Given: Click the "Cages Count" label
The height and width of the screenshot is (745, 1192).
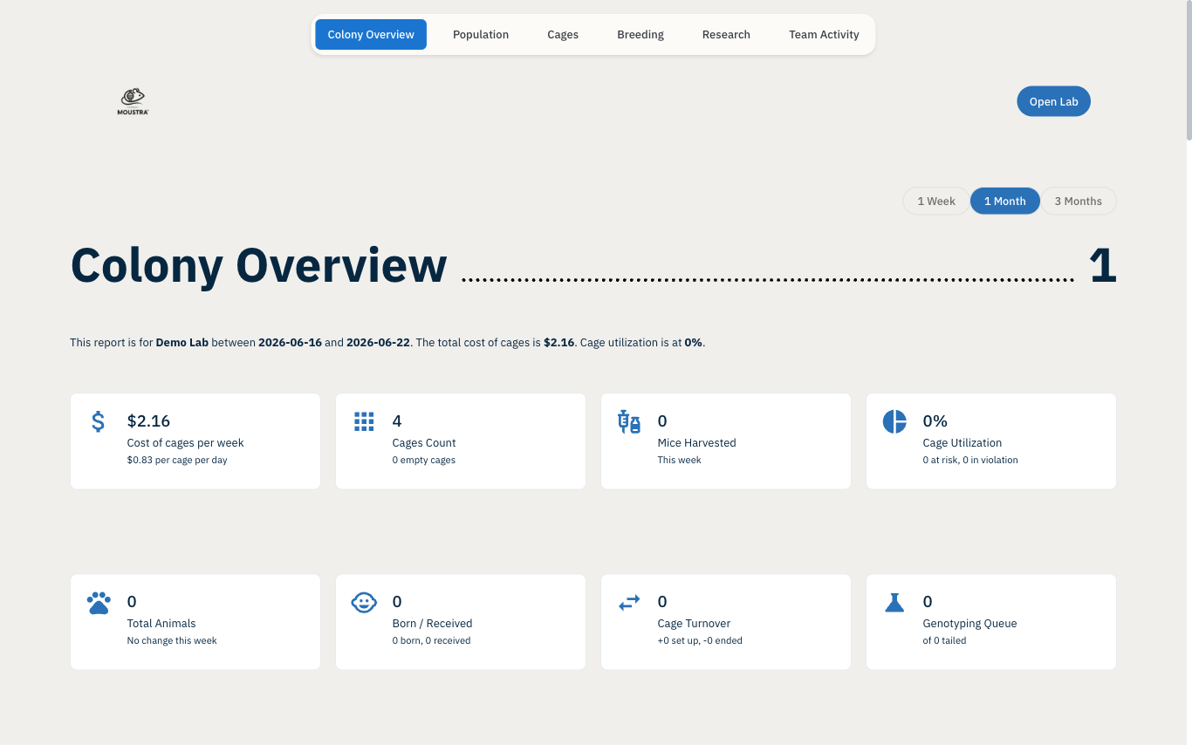Looking at the screenshot, I should (x=424, y=443).
